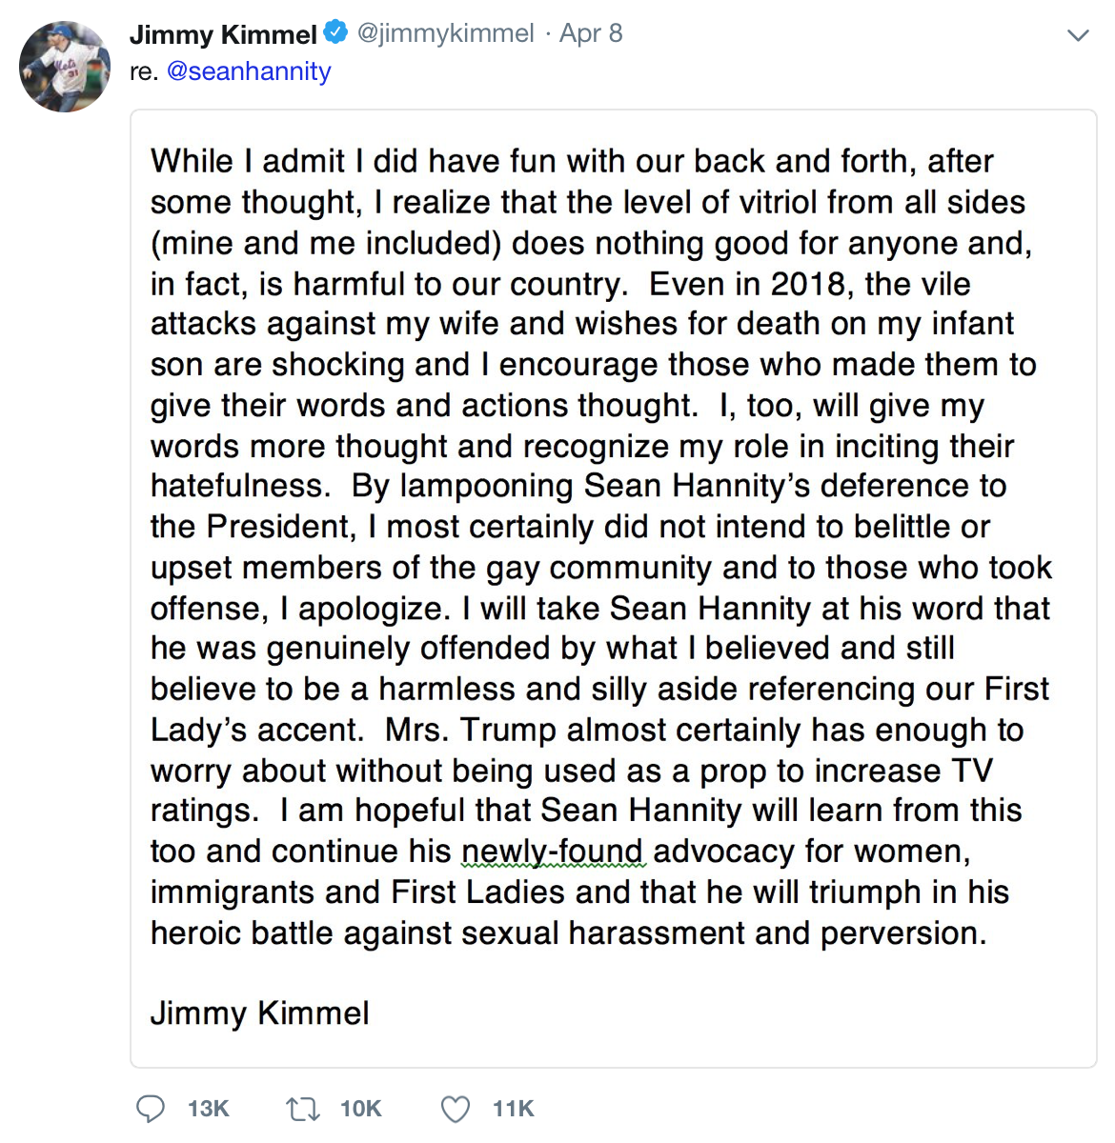Click the blue verified badge
The height and width of the screenshot is (1143, 1115).
click(x=335, y=33)
